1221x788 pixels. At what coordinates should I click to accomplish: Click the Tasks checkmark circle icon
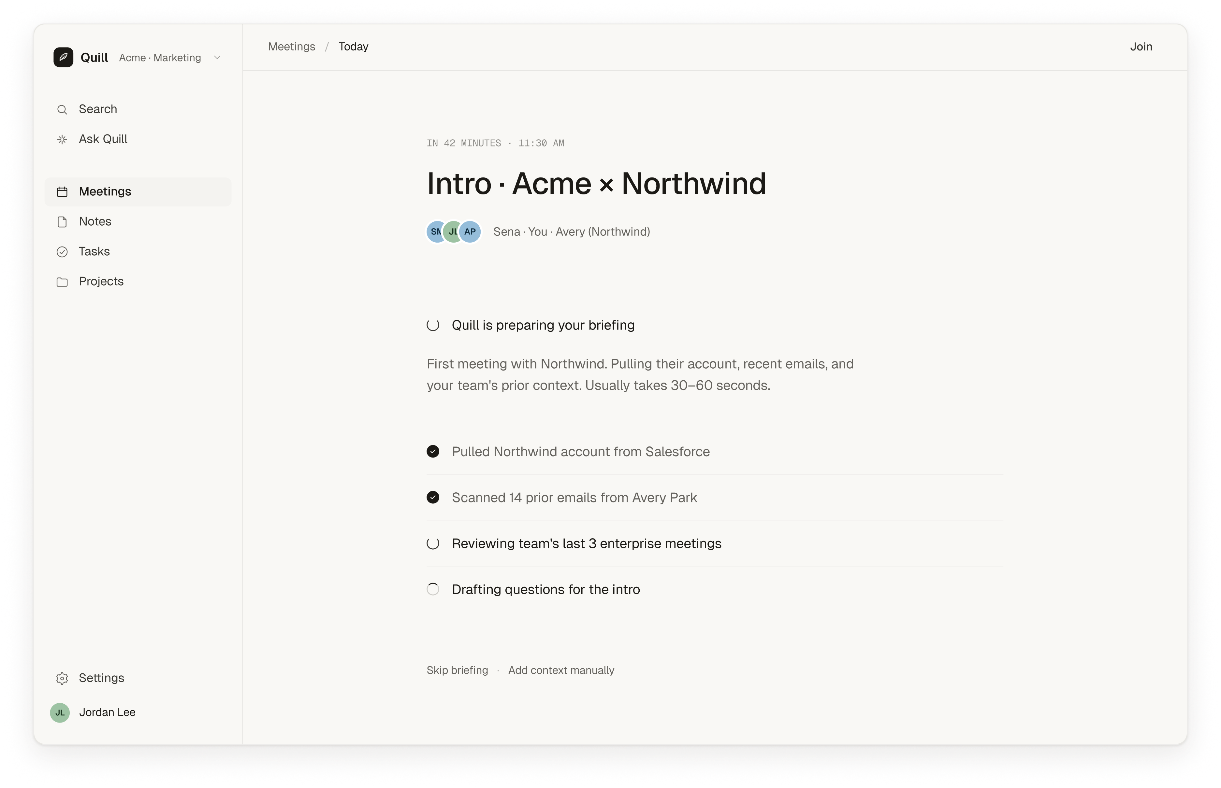pos(62,252)
